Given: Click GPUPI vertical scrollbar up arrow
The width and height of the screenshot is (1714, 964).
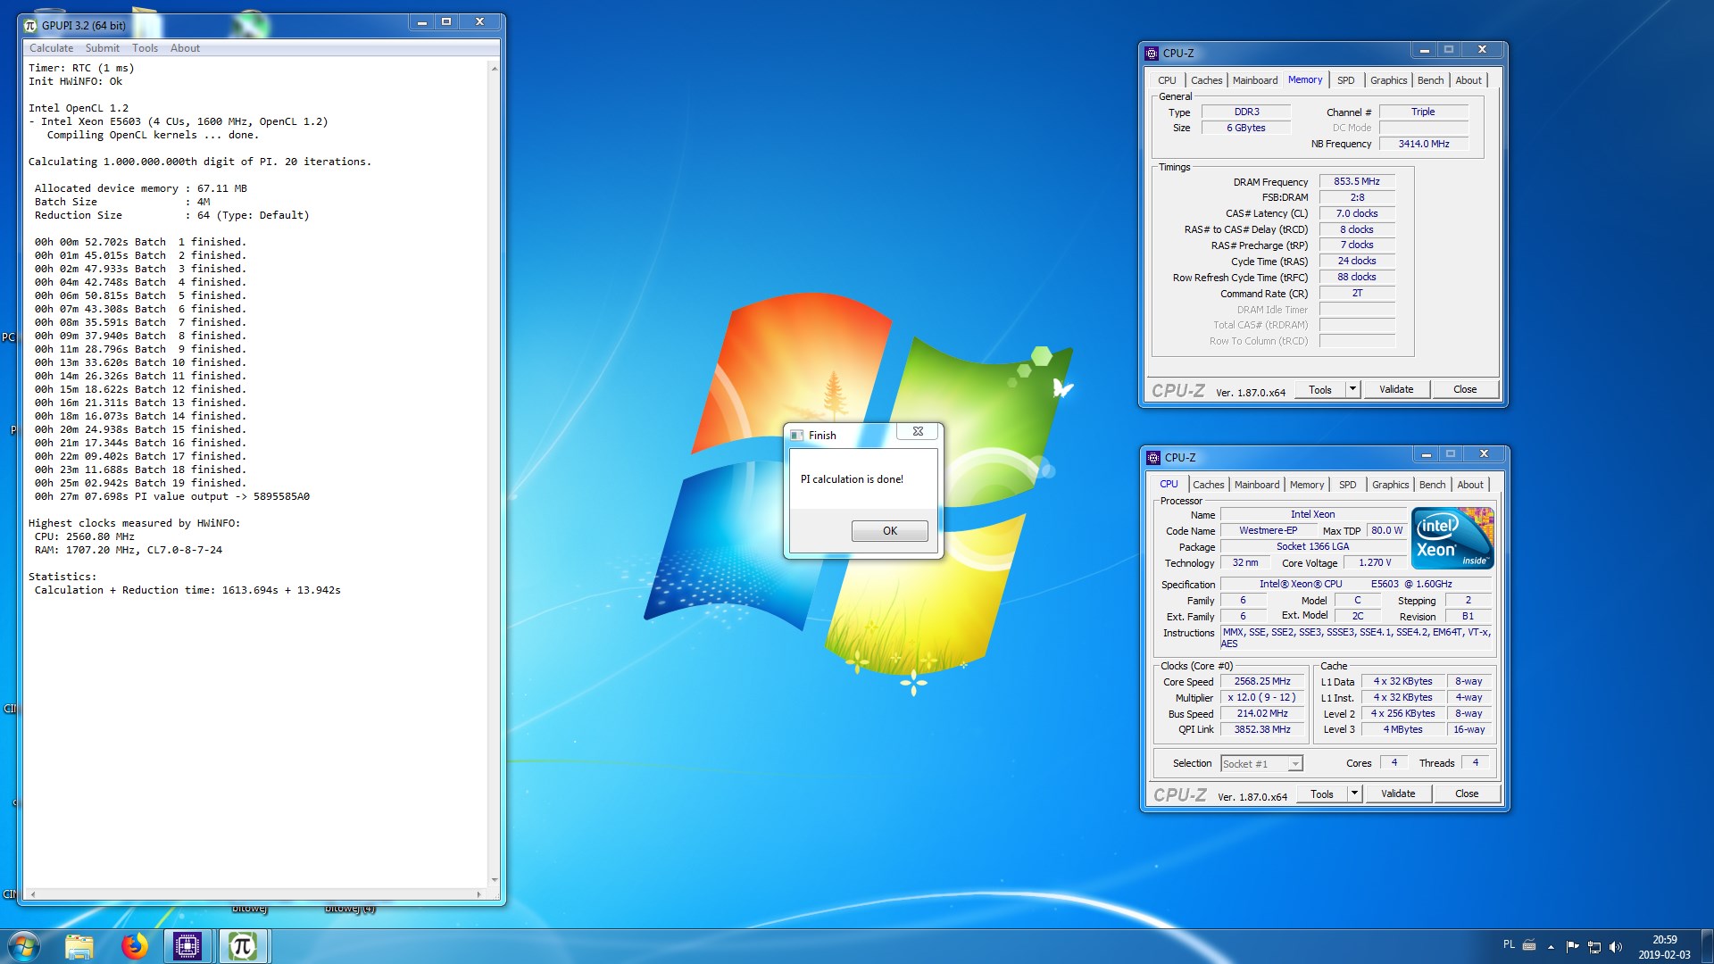Looking at the screenshot, I should pyautogui.click(x=494, y=68).
